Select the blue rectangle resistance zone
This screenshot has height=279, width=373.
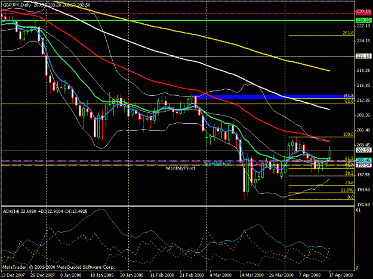[x=275, y=97]
